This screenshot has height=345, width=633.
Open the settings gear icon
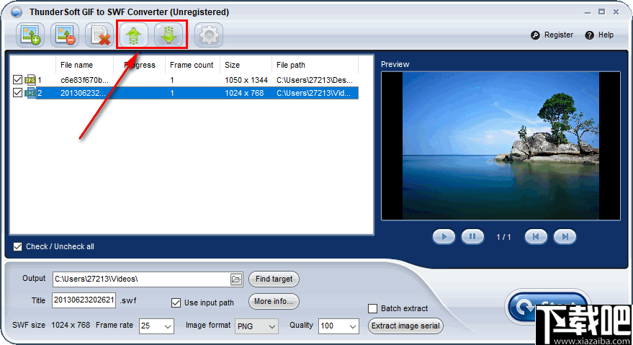(x=209, y=35)
